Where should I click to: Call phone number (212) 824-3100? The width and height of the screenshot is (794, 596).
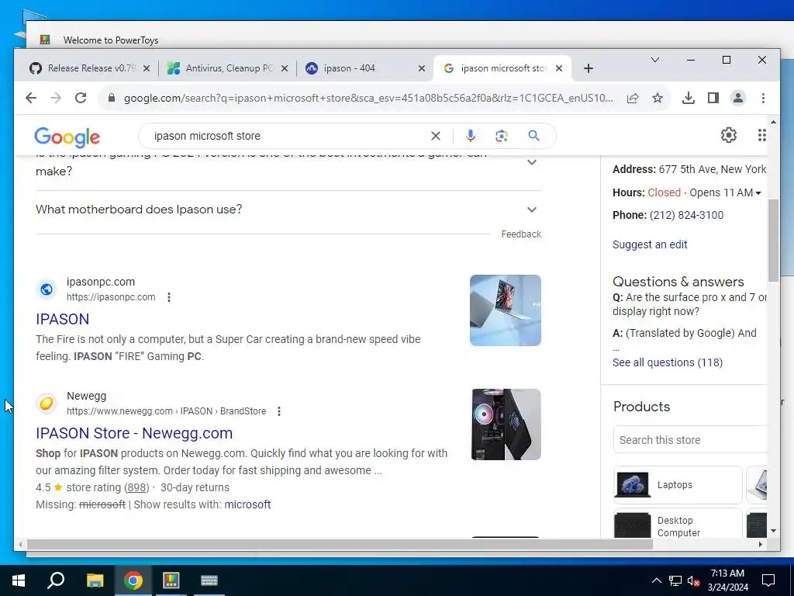click(686, 215)
